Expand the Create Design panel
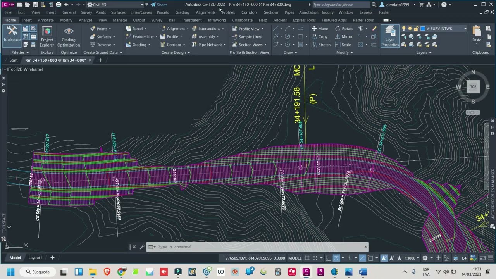Image resolution: width=496 pixels, height=279 pixels. point(176,53)
